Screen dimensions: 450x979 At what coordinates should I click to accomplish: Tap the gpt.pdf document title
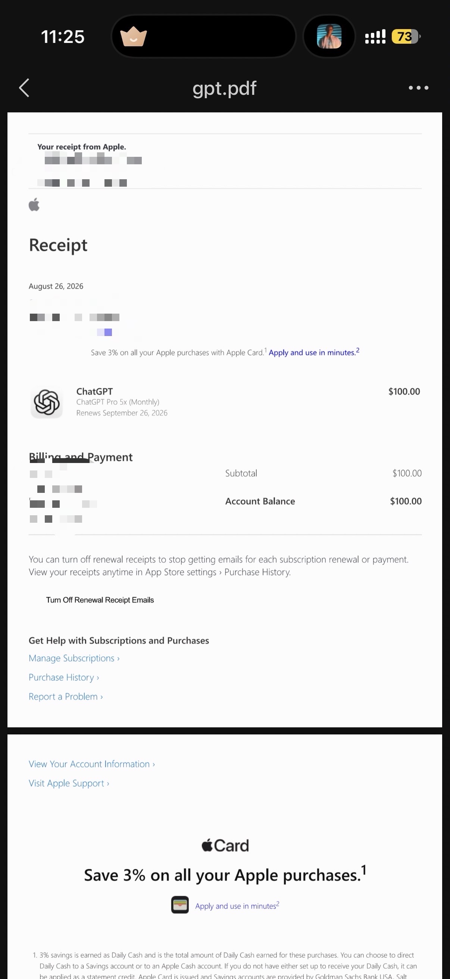pyautogui.click(x=224, y=88)
